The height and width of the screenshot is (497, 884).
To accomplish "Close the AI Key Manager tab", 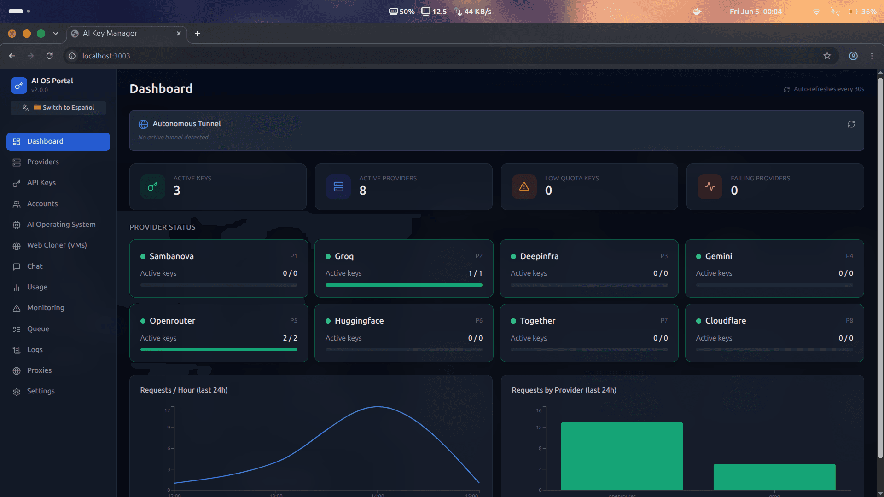I will coord(179,34).
